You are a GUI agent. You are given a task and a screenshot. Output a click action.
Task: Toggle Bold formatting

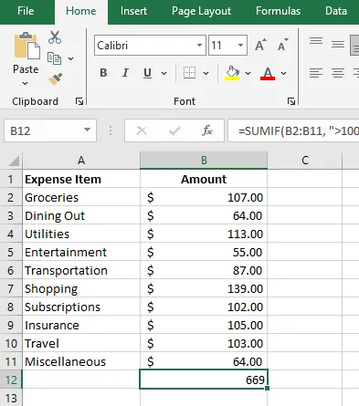103,73
